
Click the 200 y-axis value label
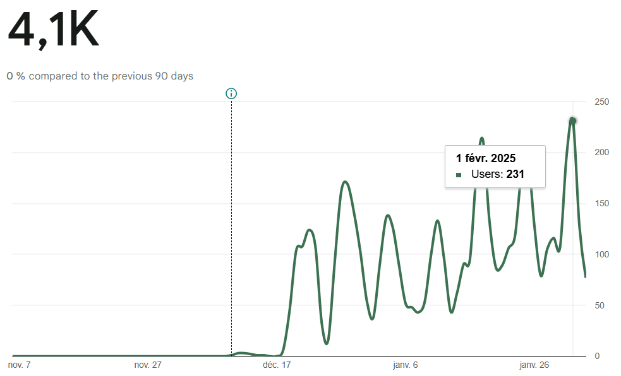[601, 153]
